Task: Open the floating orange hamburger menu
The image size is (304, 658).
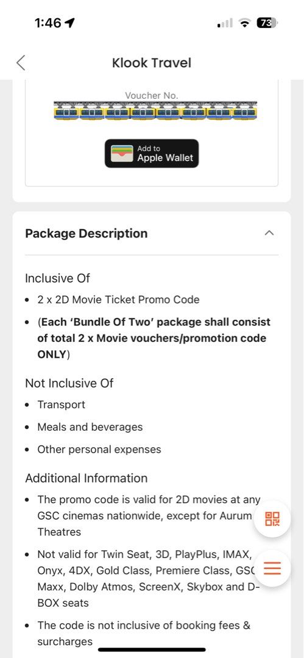Action: point(272,568)
